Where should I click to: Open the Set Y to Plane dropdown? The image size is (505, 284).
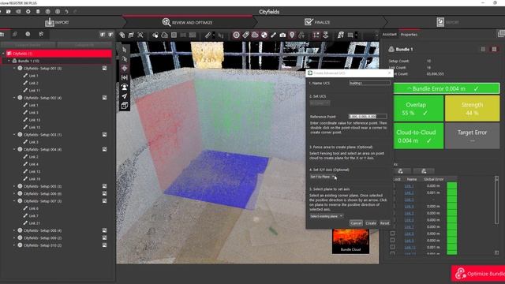pos(323,177)
